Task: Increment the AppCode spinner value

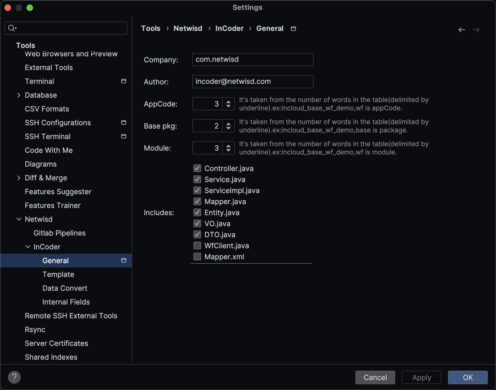Action: (x=228, y=101)
